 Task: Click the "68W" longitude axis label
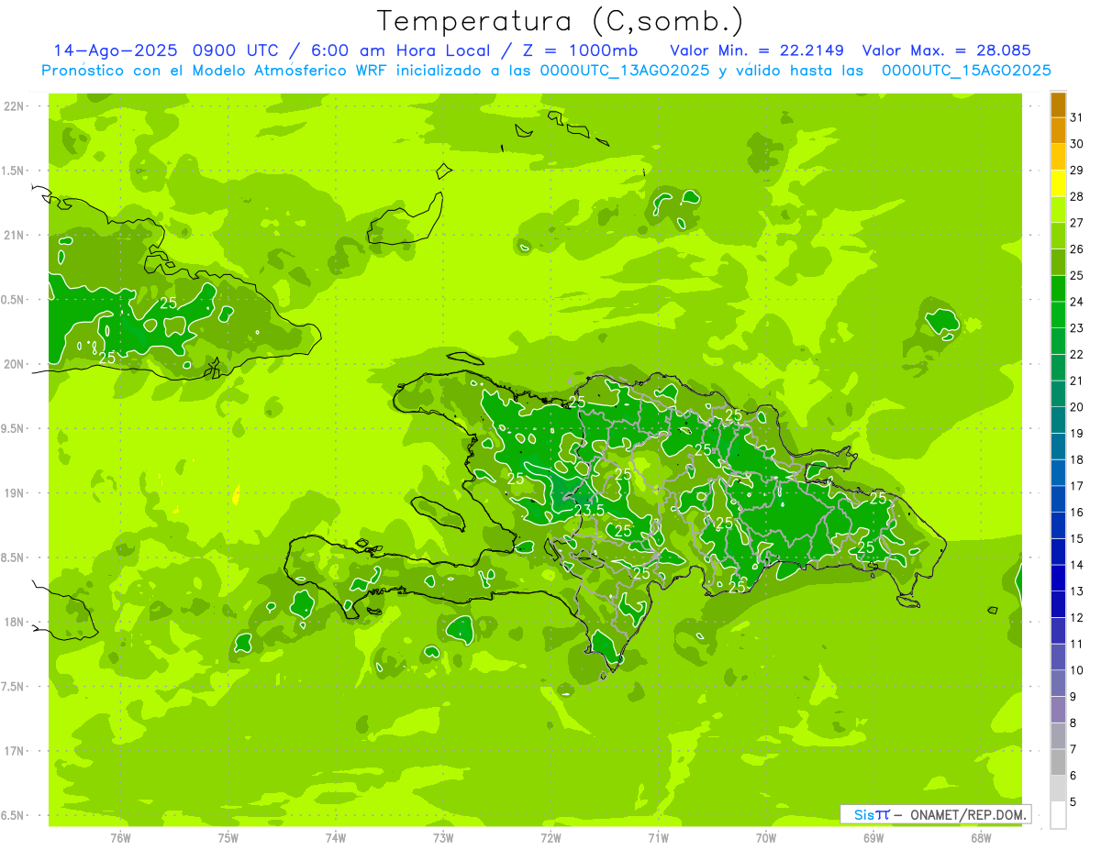coord(981,837)
